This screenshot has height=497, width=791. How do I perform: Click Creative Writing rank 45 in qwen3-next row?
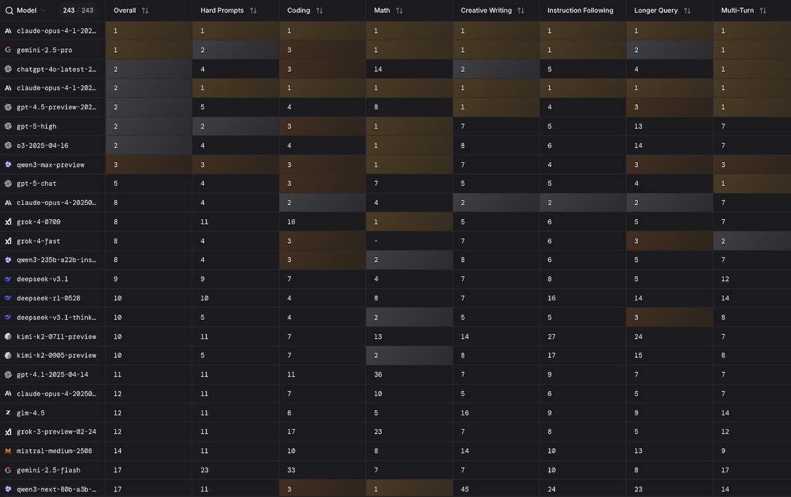(465, 489)
